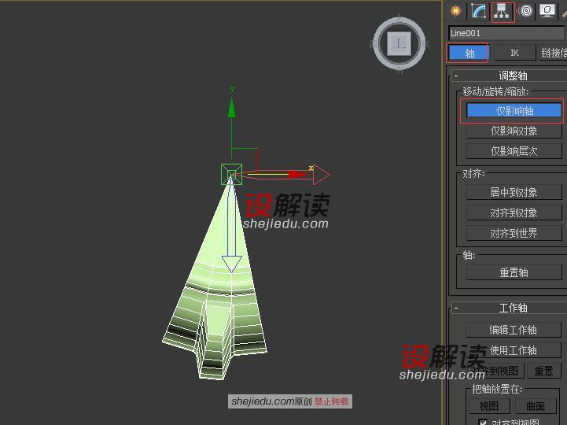Click the red X-axis gizmo arrow

(x=318, y=175)
